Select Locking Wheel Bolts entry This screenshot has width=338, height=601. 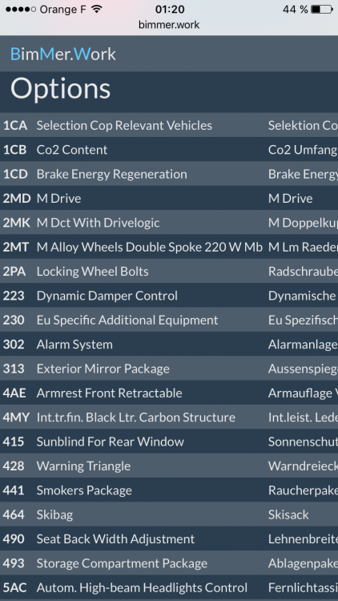coord(169,272)
